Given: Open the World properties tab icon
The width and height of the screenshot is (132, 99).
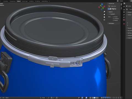Looking at the screenshot, I should click(124, 20).
